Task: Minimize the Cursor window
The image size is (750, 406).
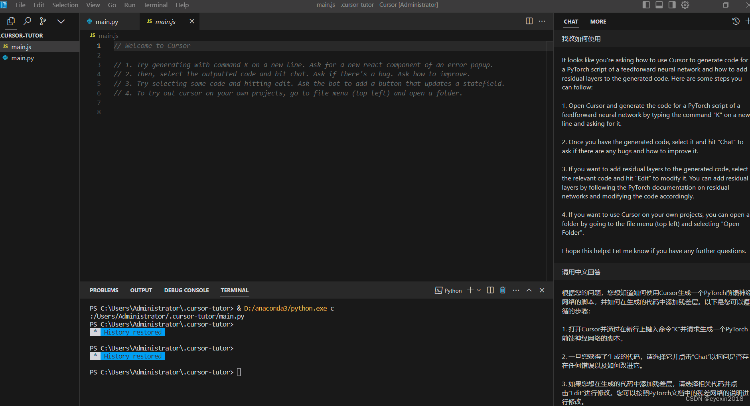Action: coord(704,5)
